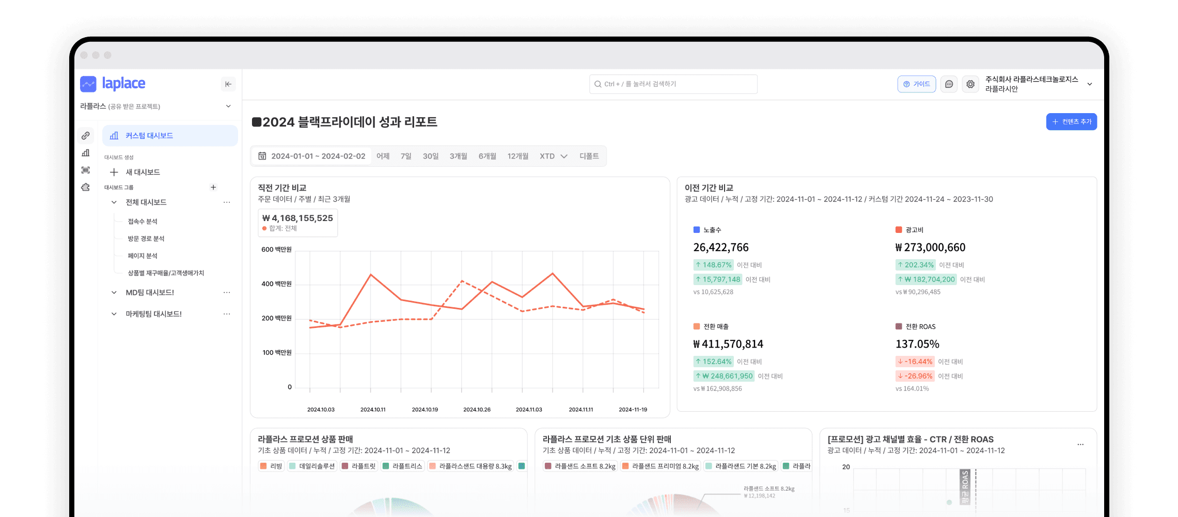Toggle the 데일리솔루션 legend item

tap(312, 466)
